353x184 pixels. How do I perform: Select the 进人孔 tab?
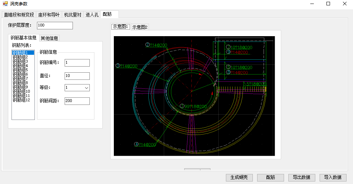tap(92, 15)
